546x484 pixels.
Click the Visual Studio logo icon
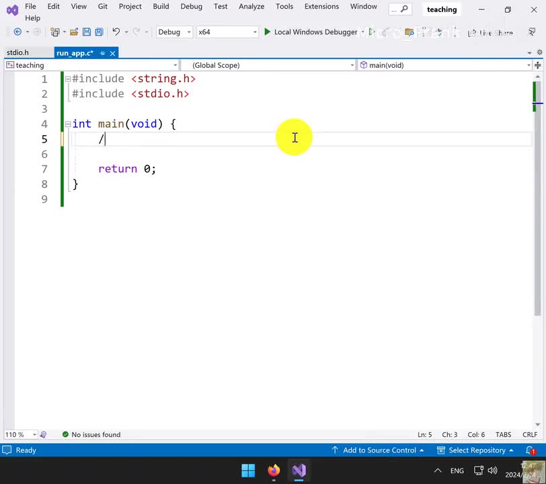pyautogui.click(x=12, y=10)
